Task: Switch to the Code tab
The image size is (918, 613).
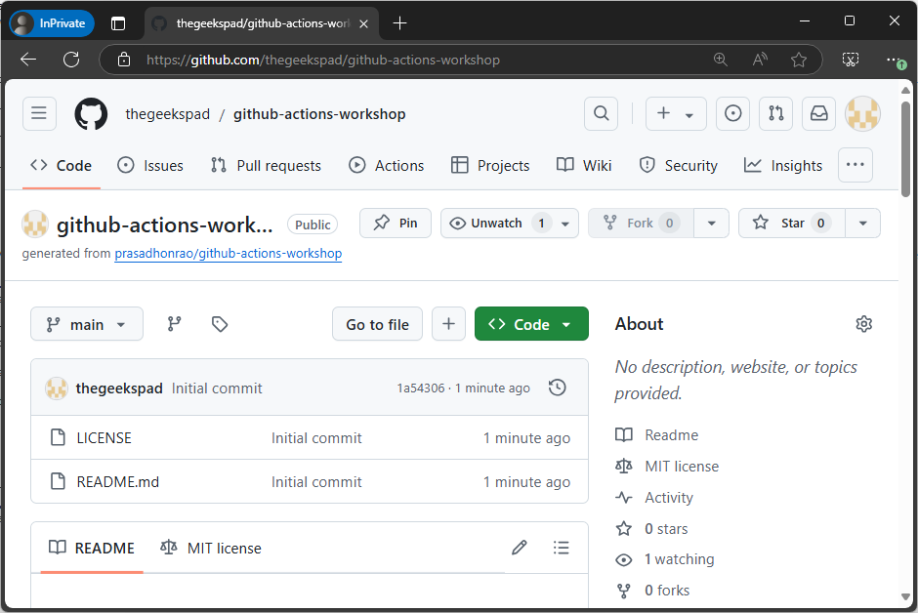Action: 61,166
